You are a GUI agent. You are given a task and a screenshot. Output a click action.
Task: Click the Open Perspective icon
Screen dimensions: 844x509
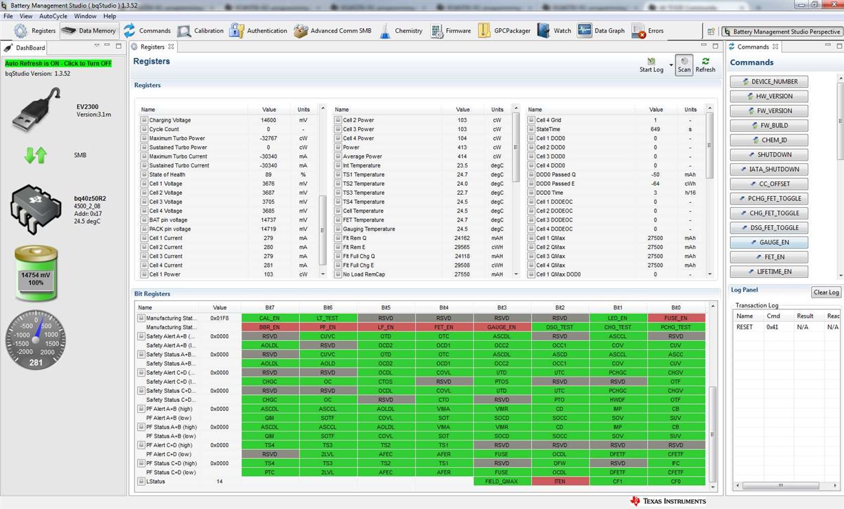click(x=712, y=32)
